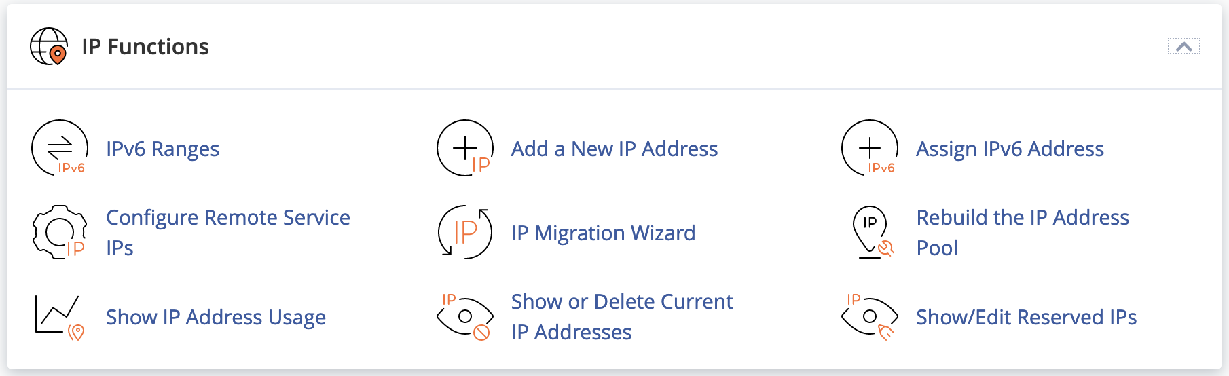Open Show/Edit Reserved IPs link

coord(1026,317)
